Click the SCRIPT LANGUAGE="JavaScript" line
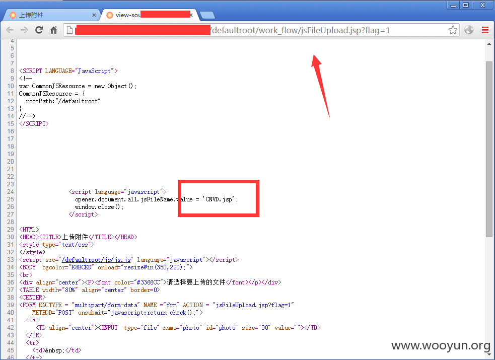495x360 pixels. point(68,70)
